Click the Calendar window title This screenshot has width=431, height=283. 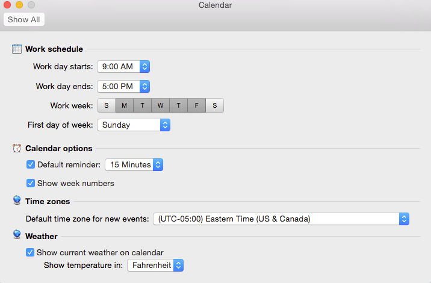(215, 5)
